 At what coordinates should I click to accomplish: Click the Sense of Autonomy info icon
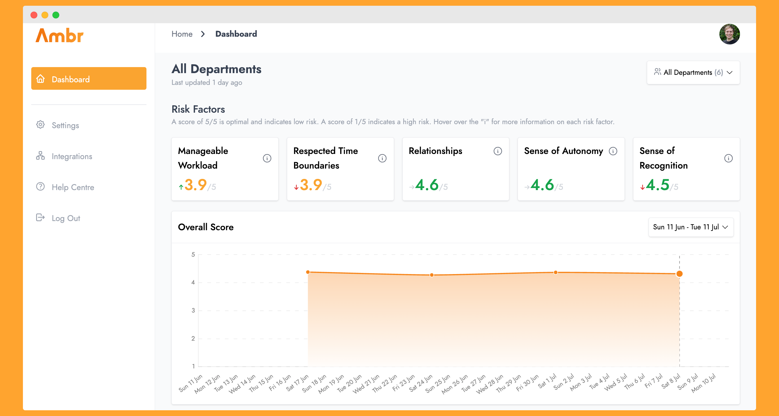point(613,151)
